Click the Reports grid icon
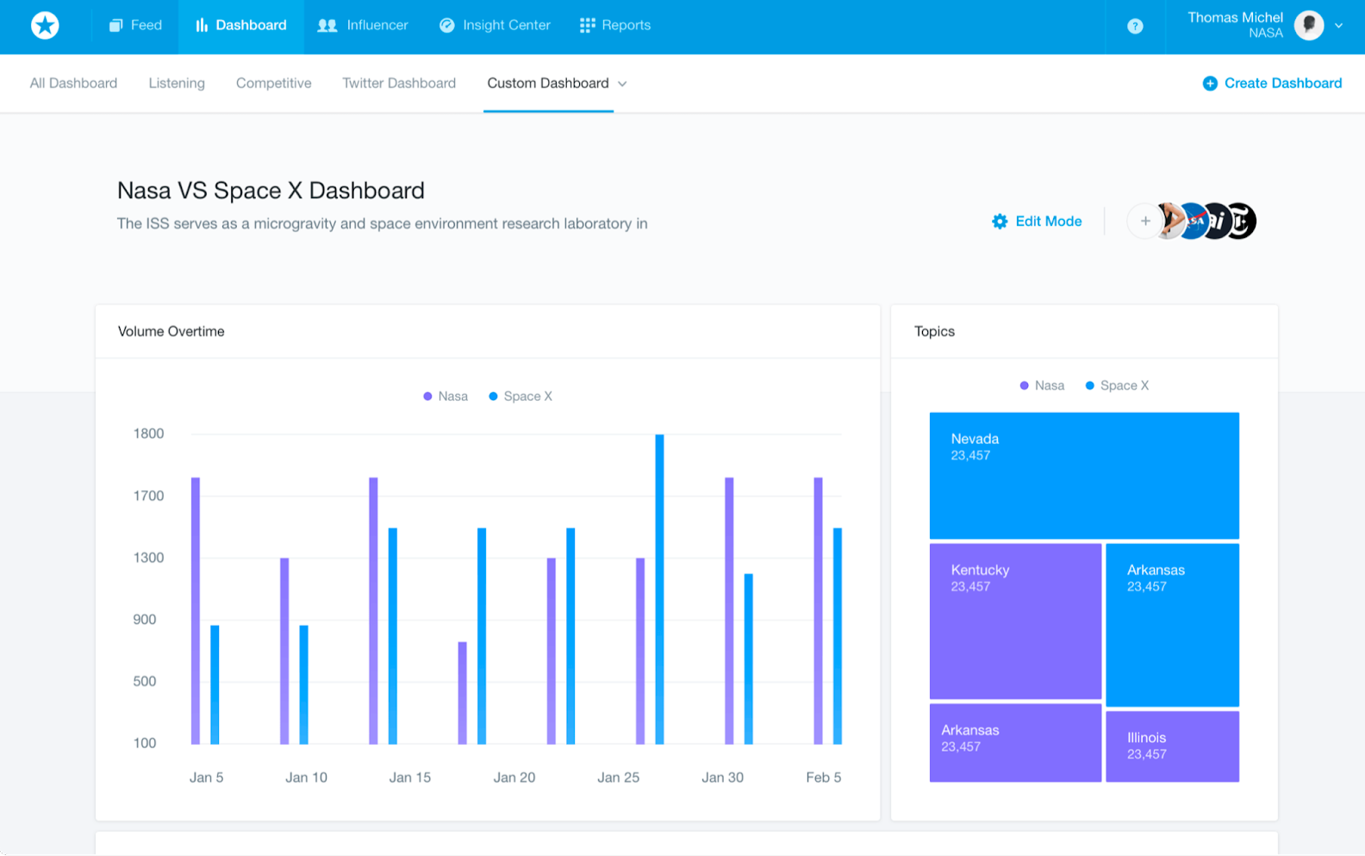This screenshot has width=1365, height=856. point(587,26)
